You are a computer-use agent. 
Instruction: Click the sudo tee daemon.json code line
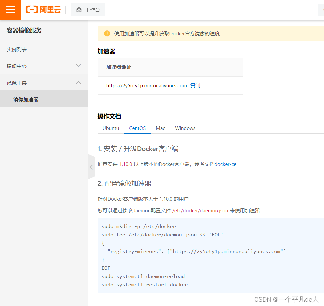pyautogui.click(x=162, y=235)
